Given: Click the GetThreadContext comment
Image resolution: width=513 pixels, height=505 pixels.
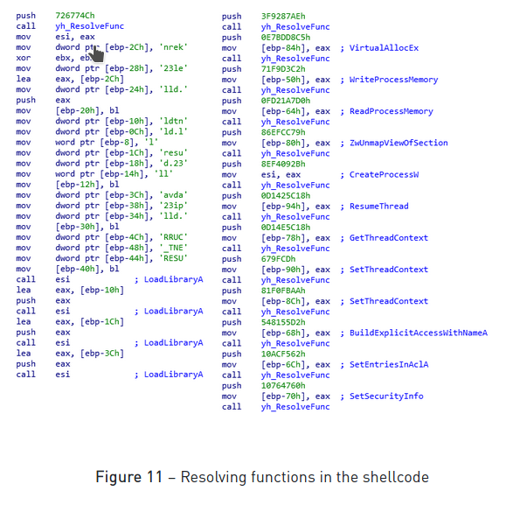Looking at the screenshot, I should pos(389,238).
